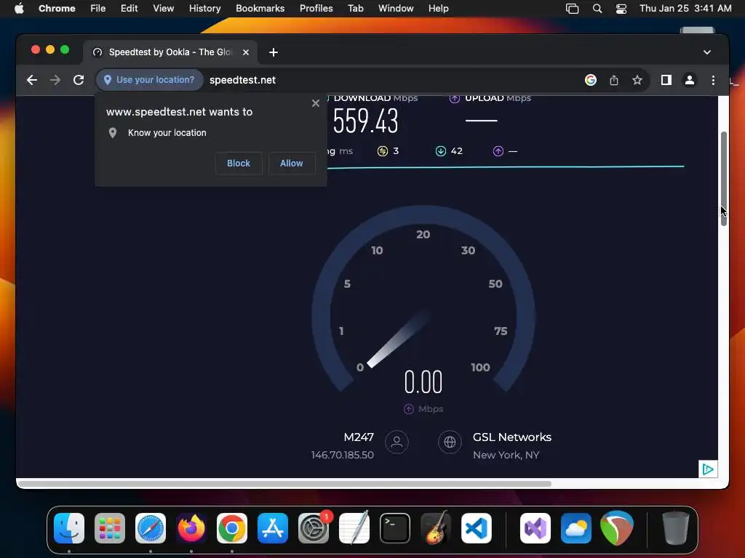Viewport: 745px width, 558px height.
Task: Open the Help menu
Action: [438, 9]
